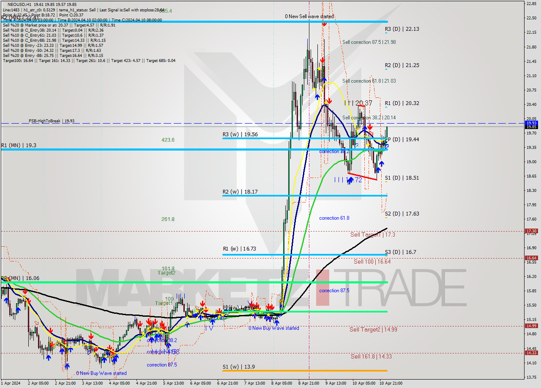This screenshot has width=541, height=388.
Task: Click the S1 (w) | 13.9 weekly label
Action: click(x=238, y=367)
